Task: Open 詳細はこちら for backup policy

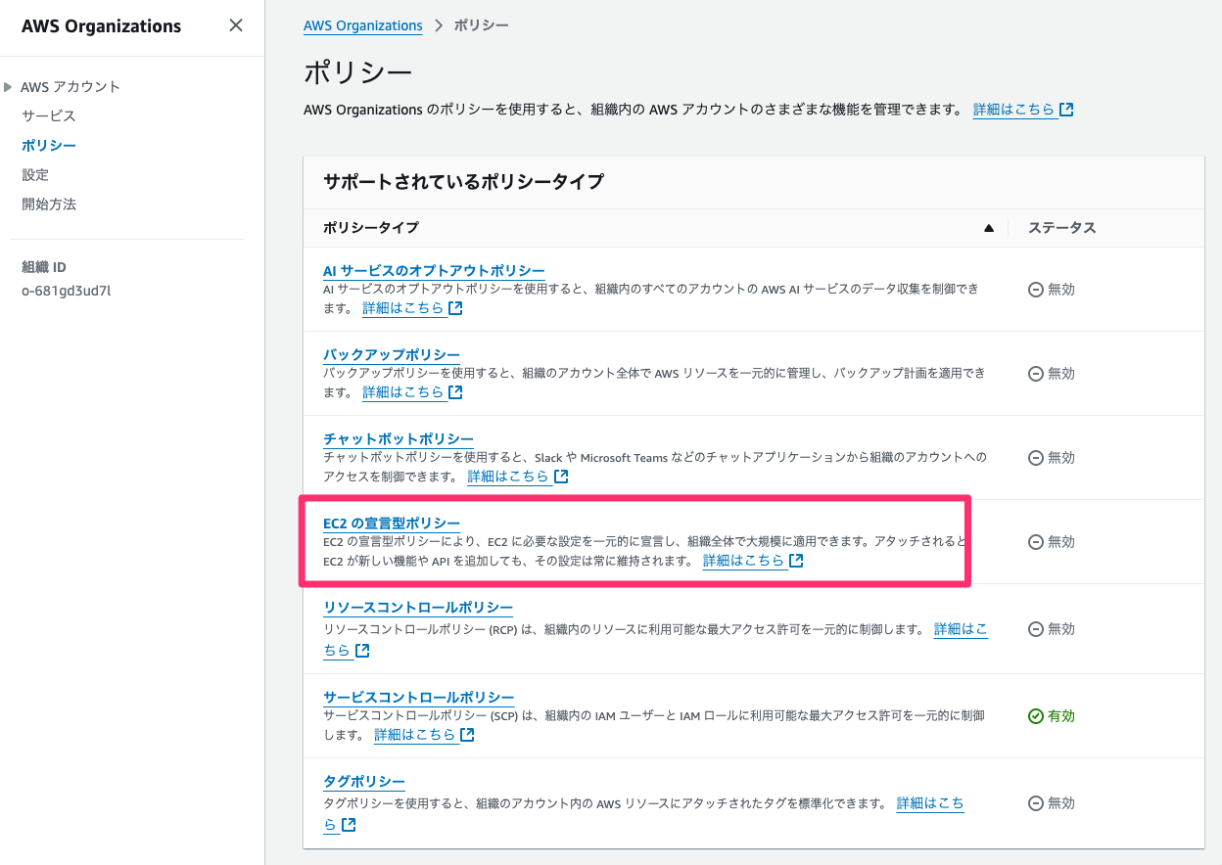Action: pyautogui.click(x=403, y=391)
